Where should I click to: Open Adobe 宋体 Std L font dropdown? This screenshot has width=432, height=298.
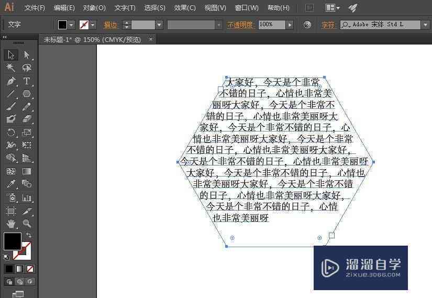425,25
